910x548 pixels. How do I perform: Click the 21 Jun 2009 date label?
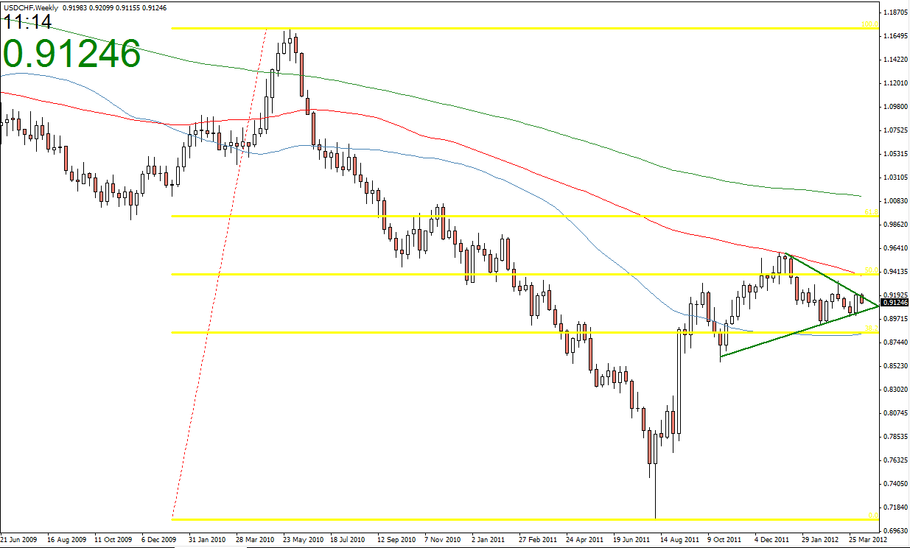coord(20,540)
